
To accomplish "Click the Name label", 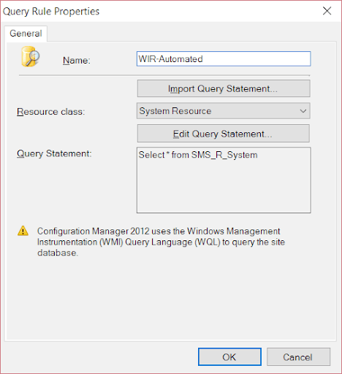I will tap(77, 61).
